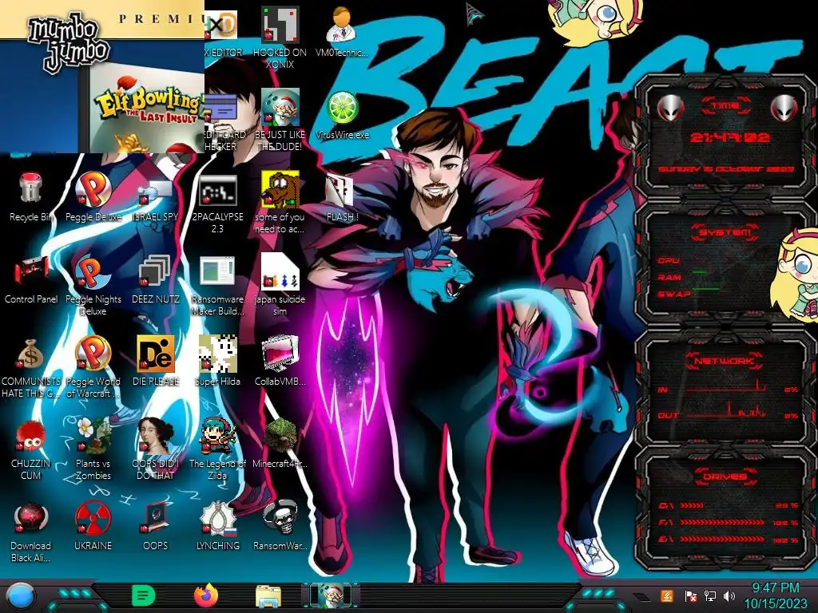Image resolution: width=818 pixels, height=613 pixels.
Task: Click the NETWORK widget header
Action: pyautogui.click(x=724, y=361)
